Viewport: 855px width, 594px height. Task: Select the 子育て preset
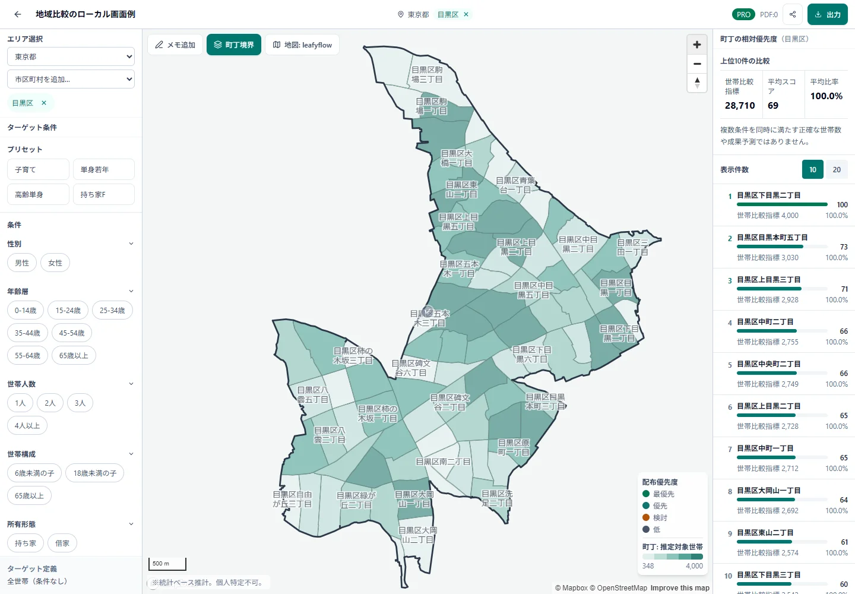click(x=39, y=169)
